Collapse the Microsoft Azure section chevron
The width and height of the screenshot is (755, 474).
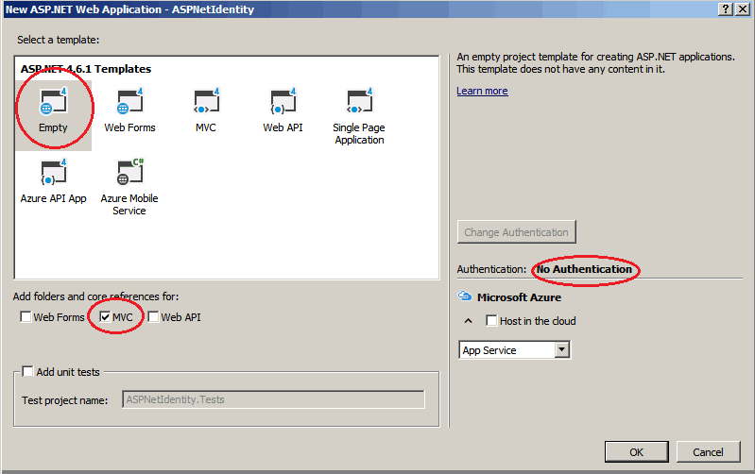pyautogui.click(x=468, y=320)
